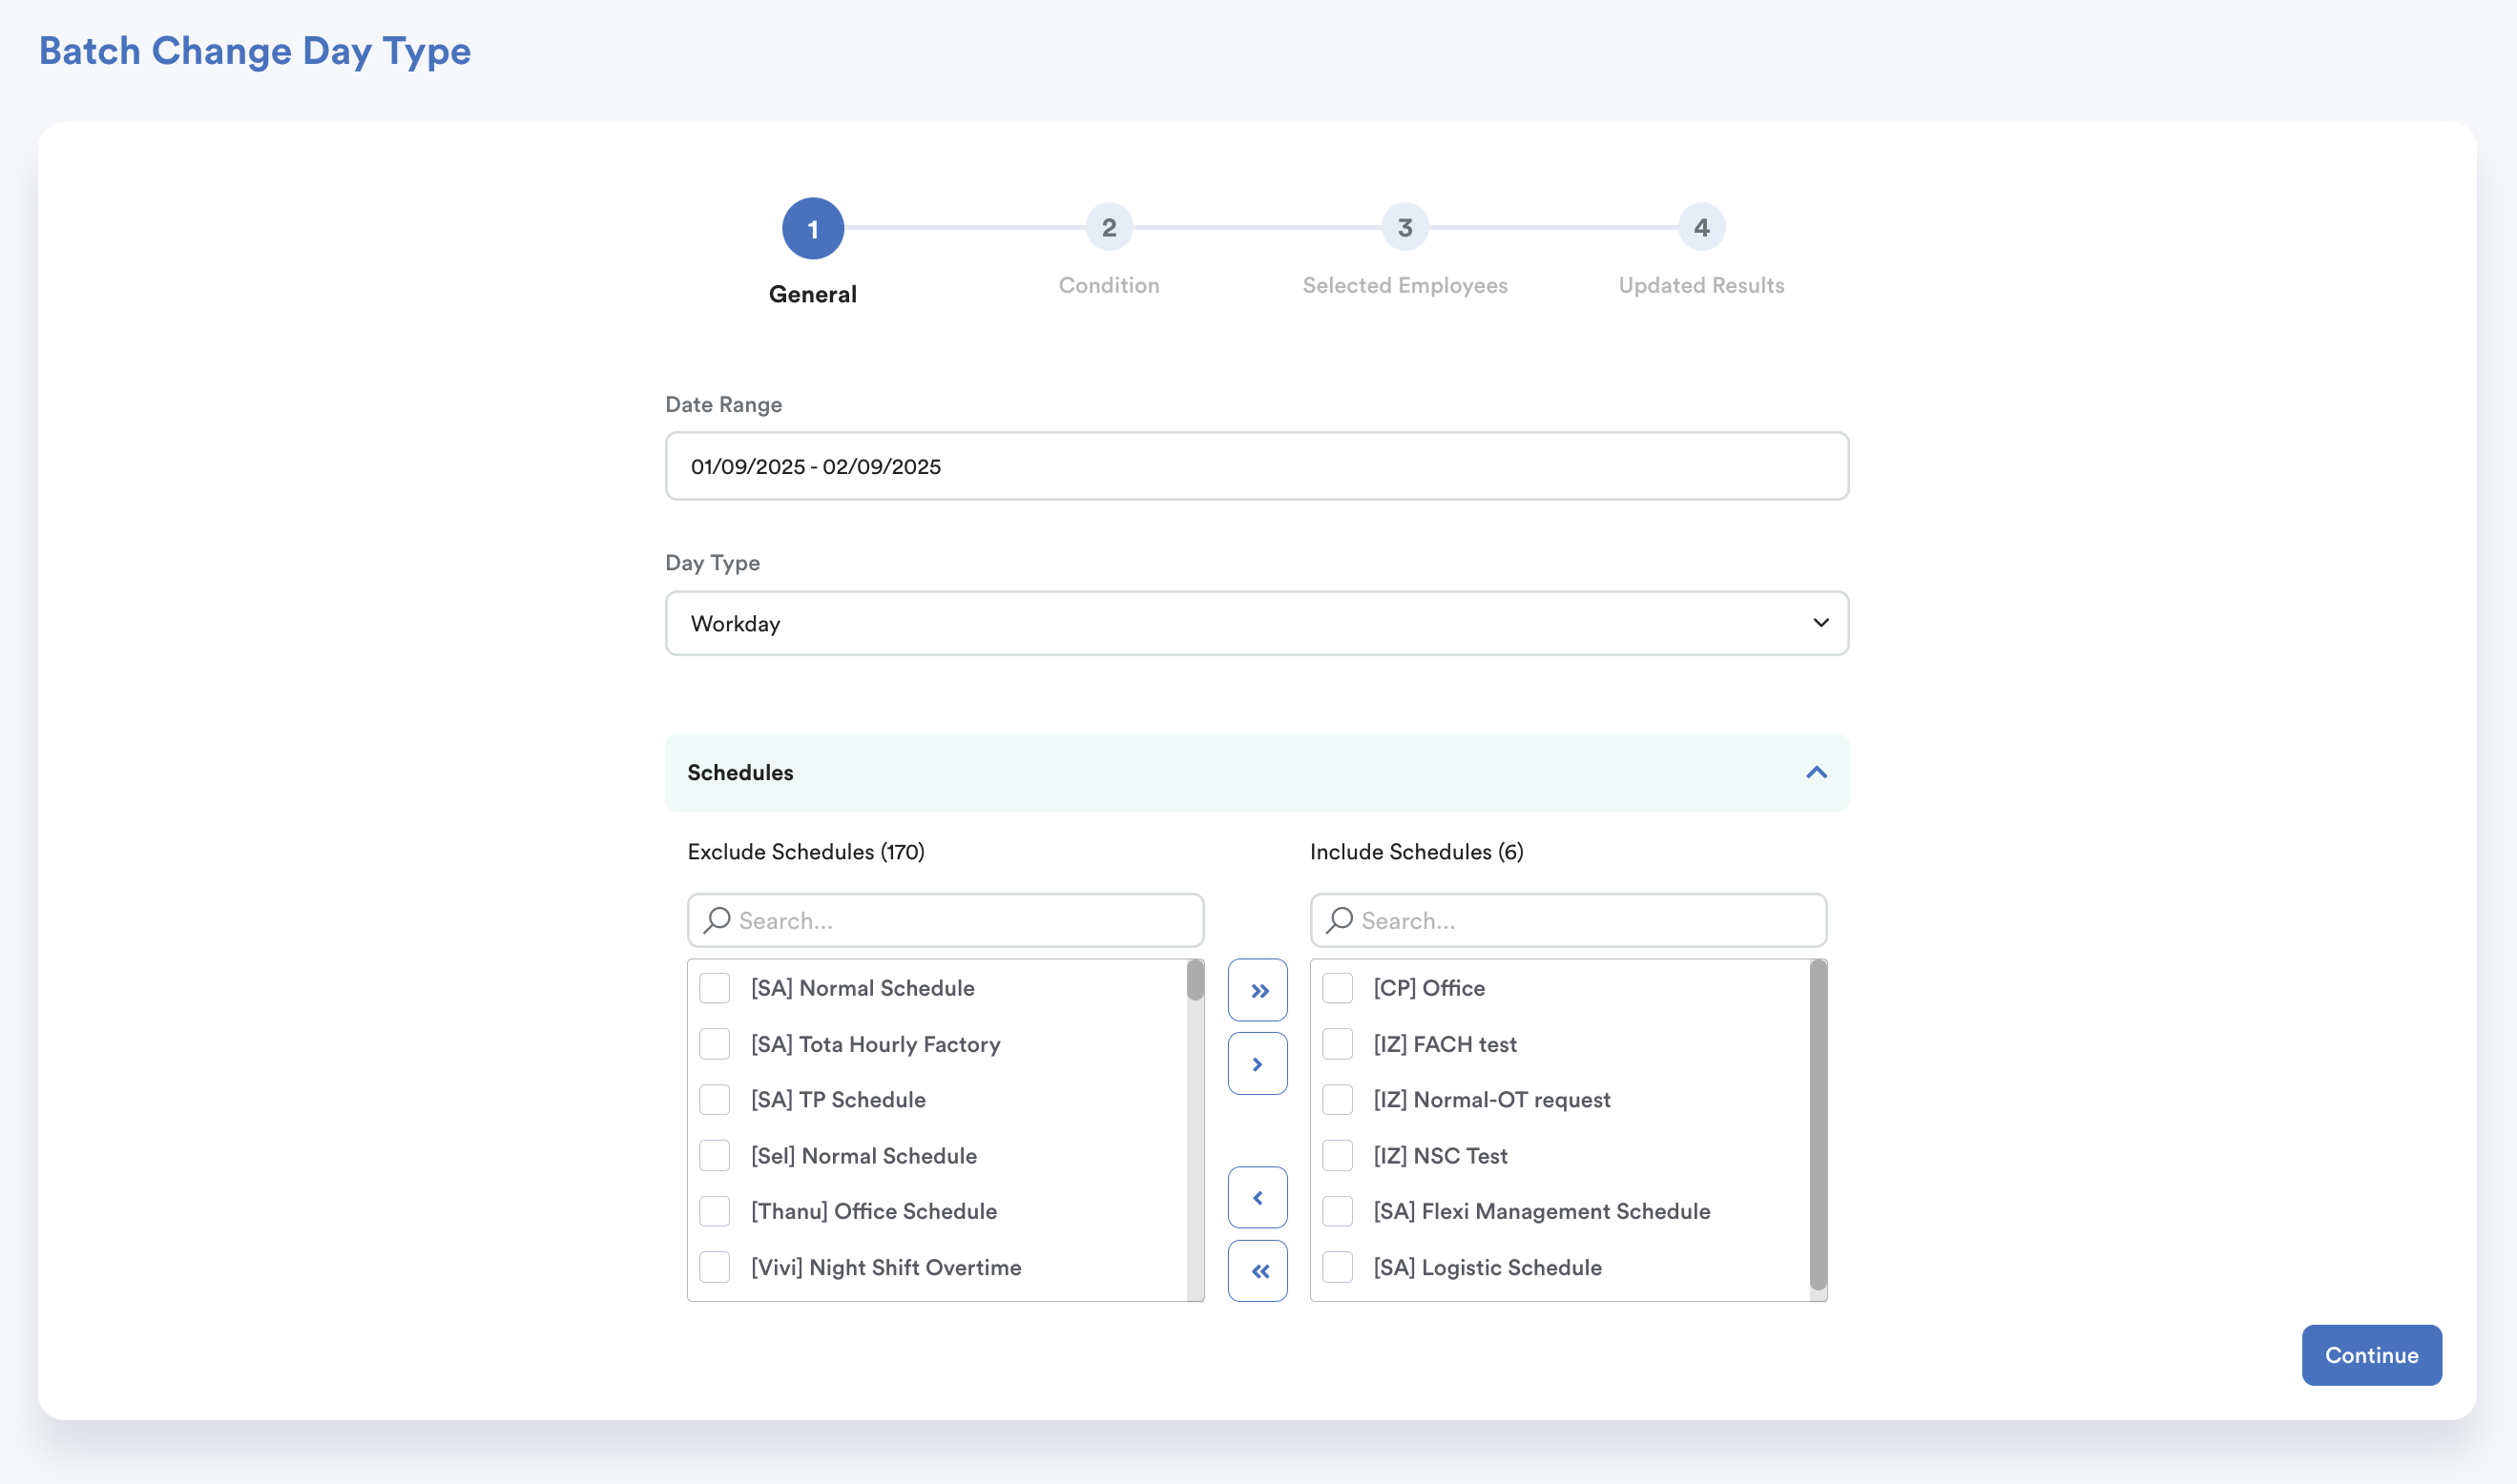Tick the [Vivi] Night Shift Overtime checkbox
Image resolution: width=2517 pixels, height=1484 pixels.
pos(715,1267)
